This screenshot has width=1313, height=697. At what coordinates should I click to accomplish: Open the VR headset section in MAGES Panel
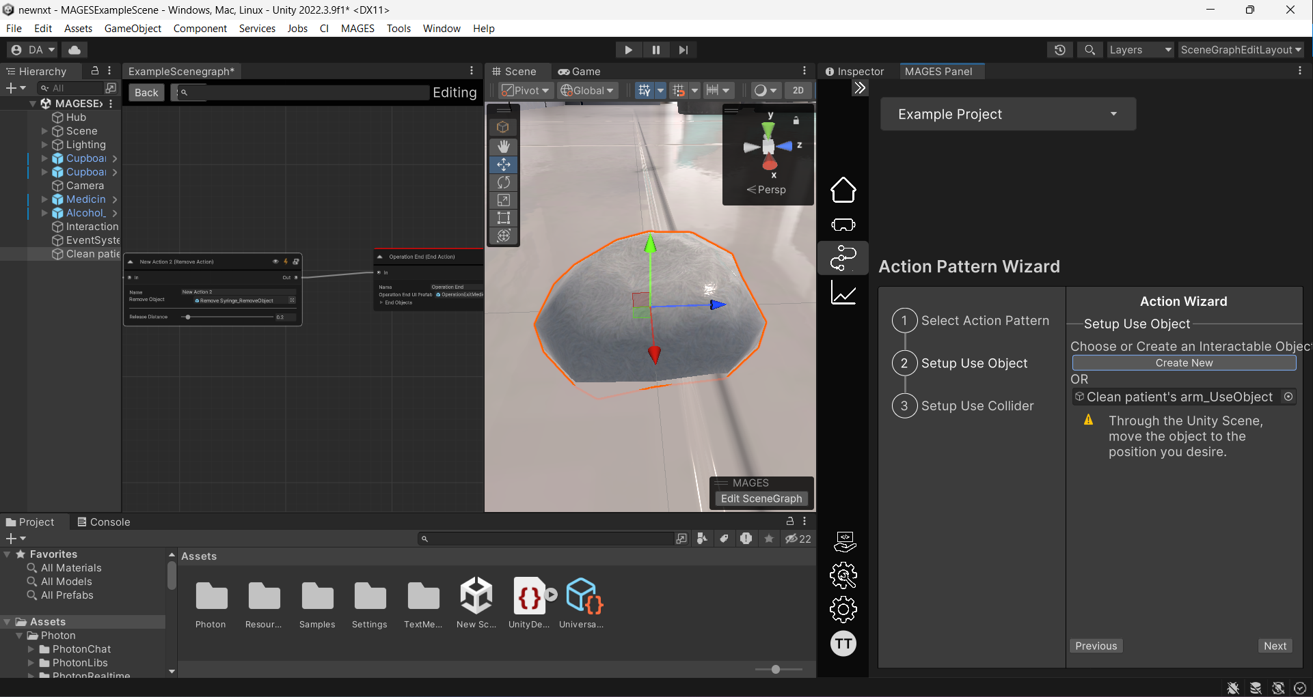(843, 225)
